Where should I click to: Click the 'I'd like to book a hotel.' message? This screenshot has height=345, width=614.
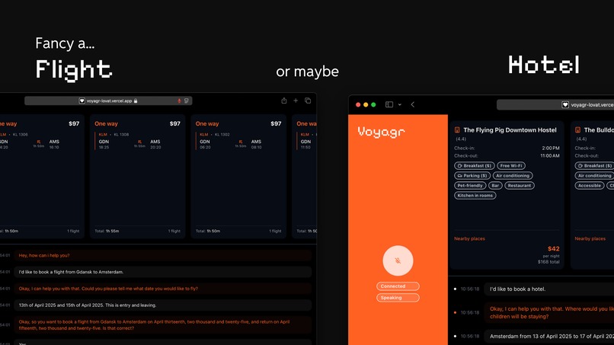pos(549,289)
